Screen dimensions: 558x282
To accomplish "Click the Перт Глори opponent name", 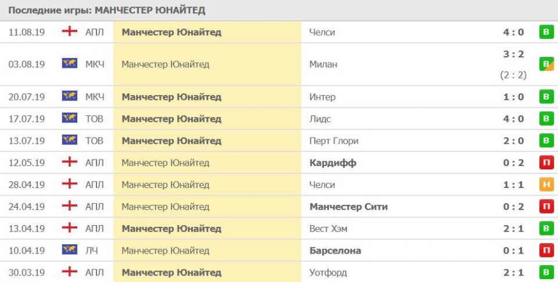I will coord(334,141).
